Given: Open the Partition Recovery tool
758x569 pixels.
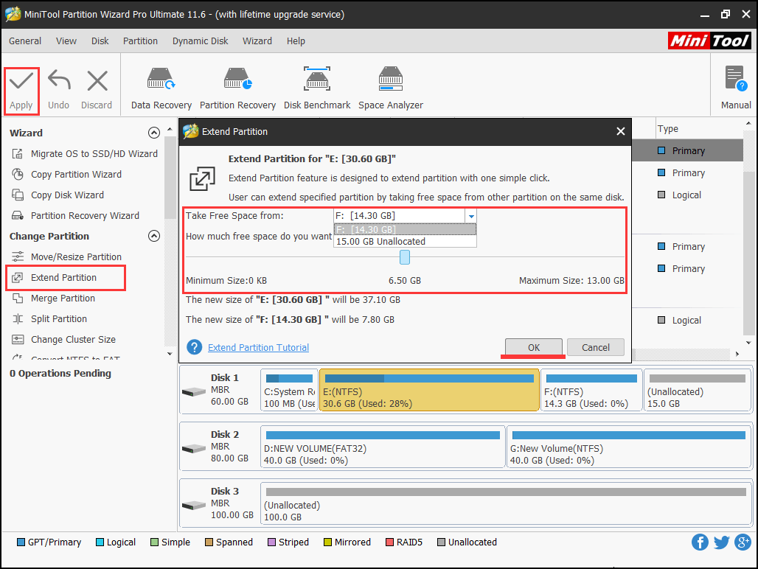Looking at the screenshot, I should pyautogui.click(x=237, y=88).
